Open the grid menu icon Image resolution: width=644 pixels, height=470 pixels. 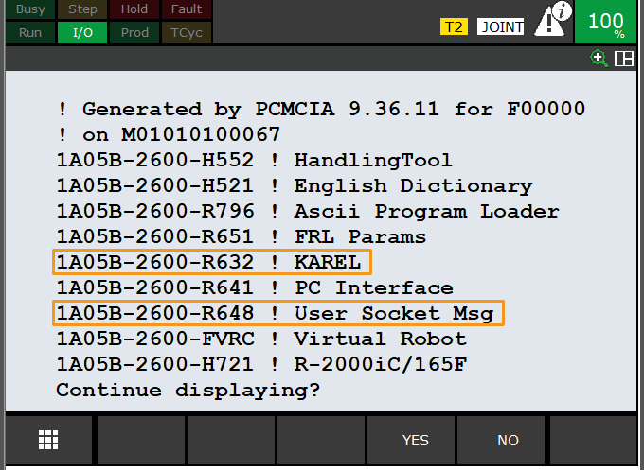click(48, 440)
